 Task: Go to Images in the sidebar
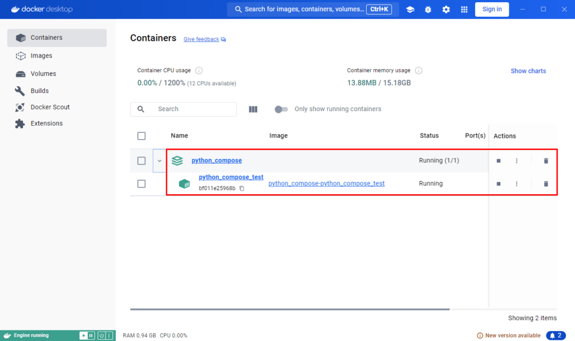[41, 56]
